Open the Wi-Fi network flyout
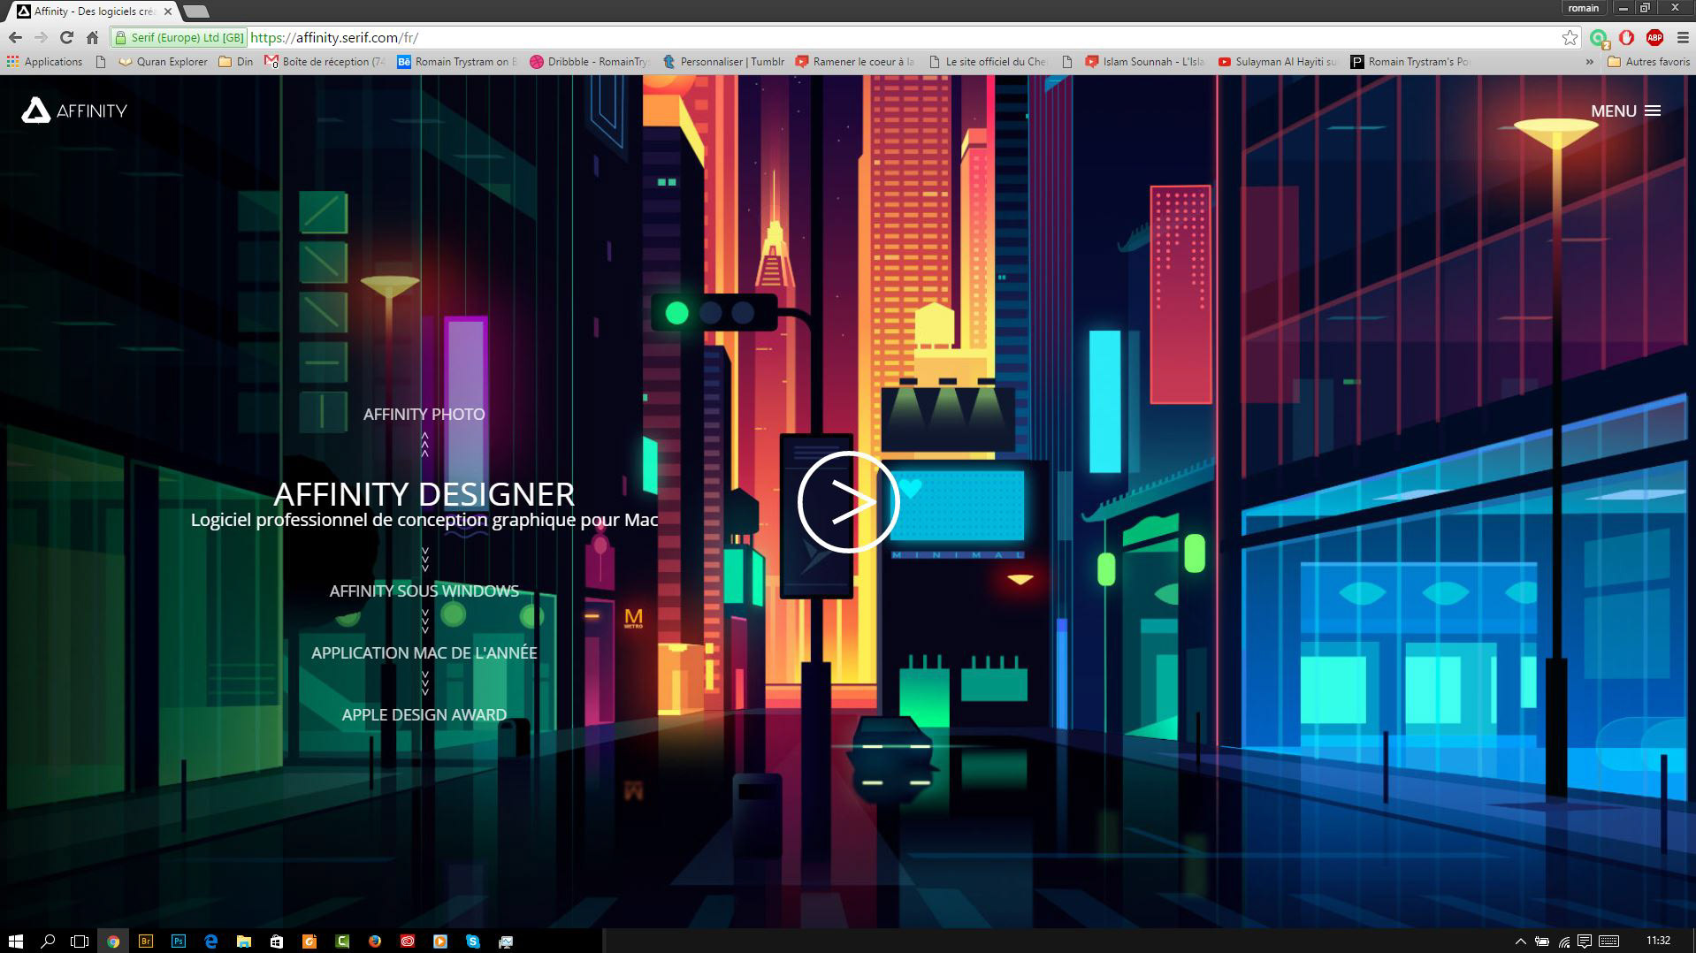 click(x=1564, y=942)
